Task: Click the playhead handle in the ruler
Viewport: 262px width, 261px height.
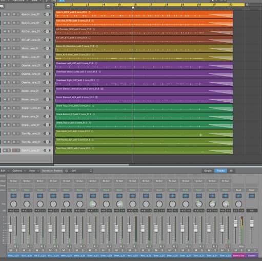Action: pyautogui.click(x=133, y=8)
